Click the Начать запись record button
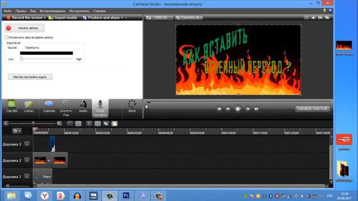The height and width of the screenshot is (201, 358). tap(25, 28)
